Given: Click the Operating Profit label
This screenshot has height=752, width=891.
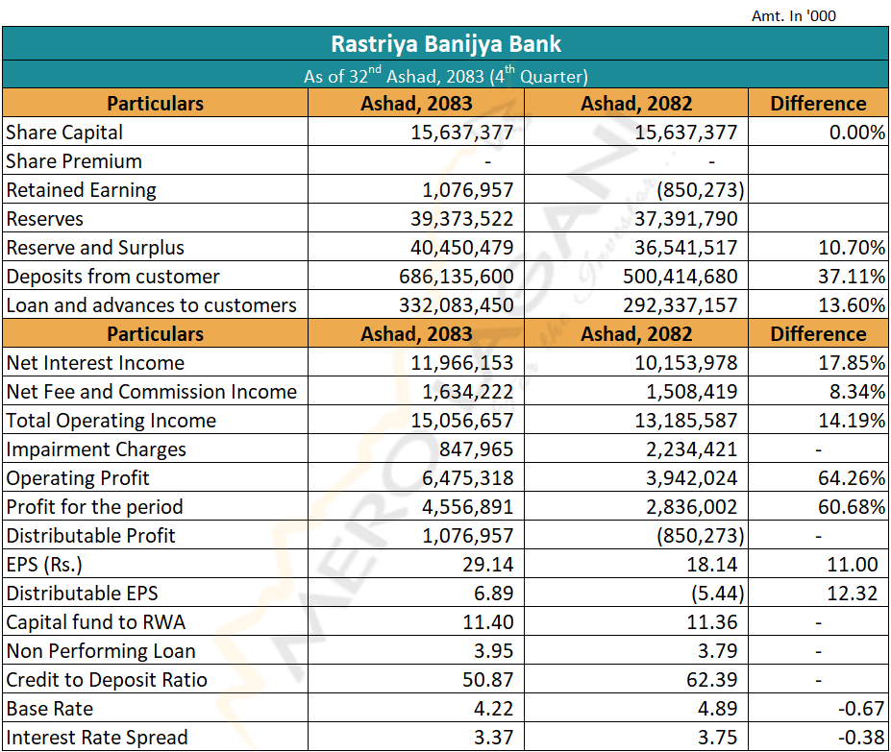Looking at the screenshot, I should (77, 478).
